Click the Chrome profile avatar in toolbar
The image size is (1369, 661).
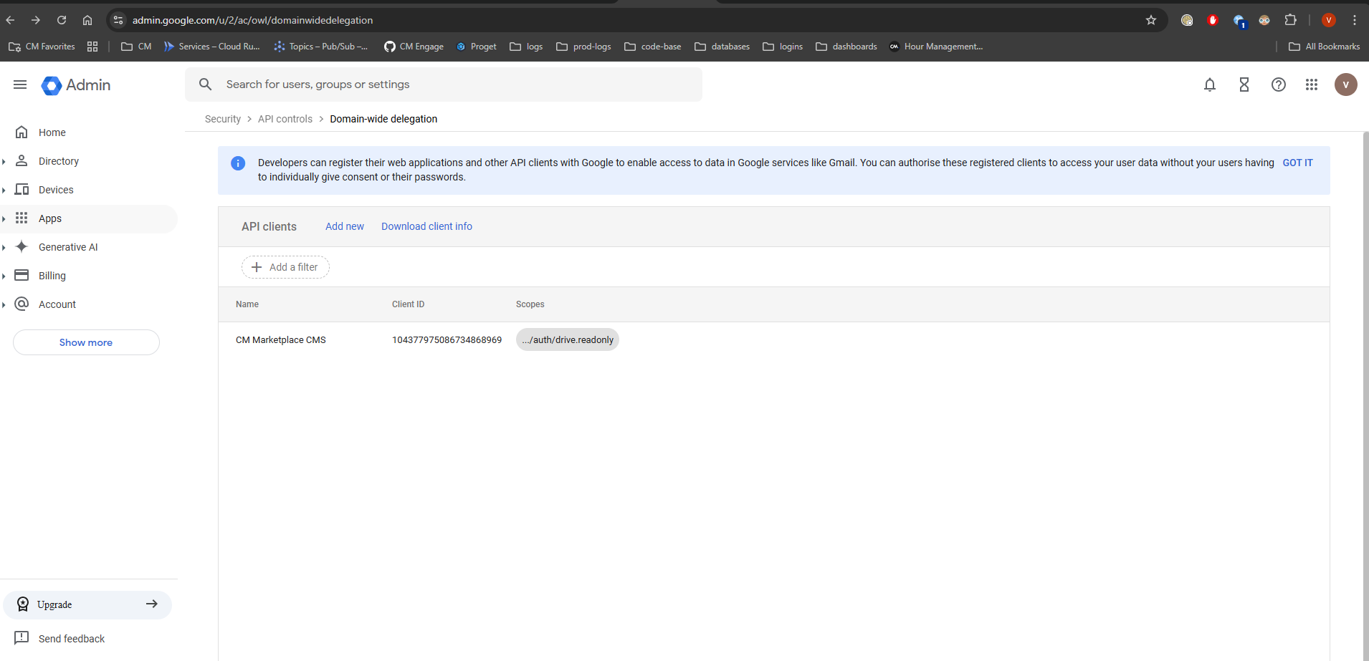1329,20
